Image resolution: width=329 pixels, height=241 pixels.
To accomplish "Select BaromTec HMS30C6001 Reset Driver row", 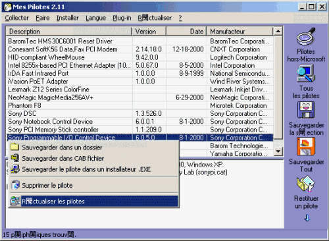I will click(139, 41).
